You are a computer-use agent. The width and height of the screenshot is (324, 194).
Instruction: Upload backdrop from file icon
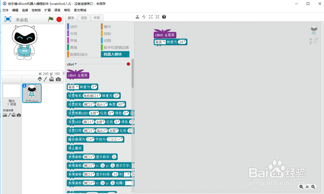[13, 115]
